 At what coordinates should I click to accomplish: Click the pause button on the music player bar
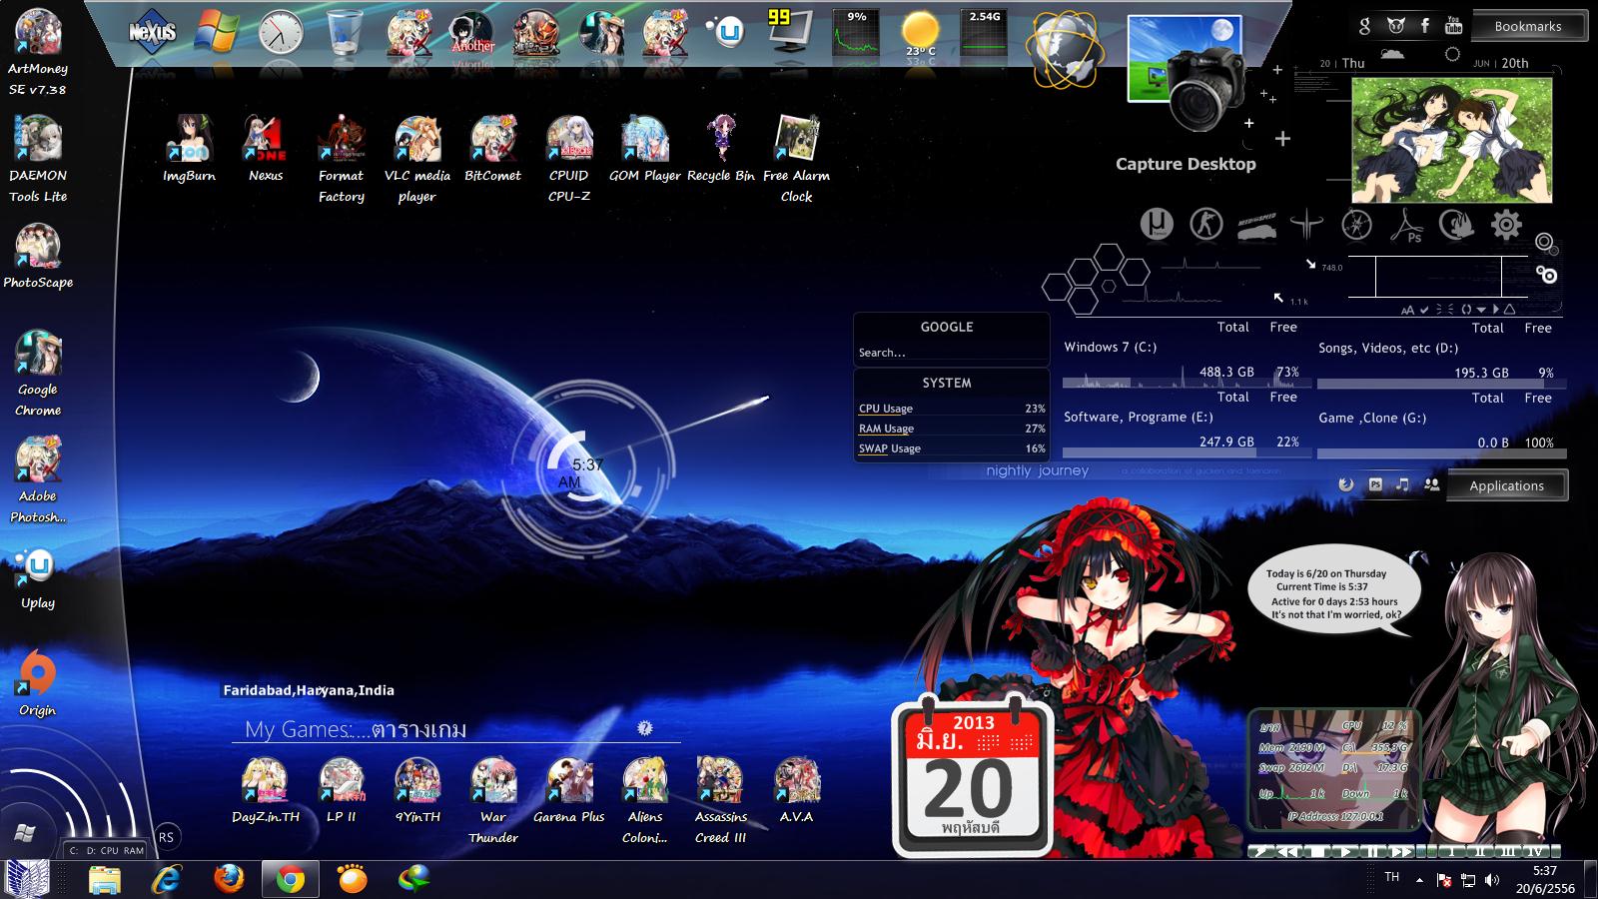coord(1374,852)
